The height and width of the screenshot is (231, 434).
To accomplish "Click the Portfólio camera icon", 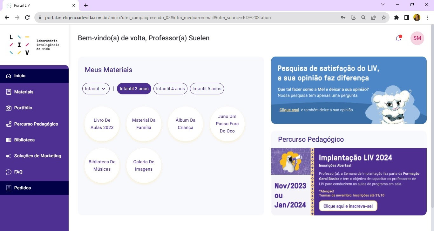I will pyautogui.click(x=9, y=108).
